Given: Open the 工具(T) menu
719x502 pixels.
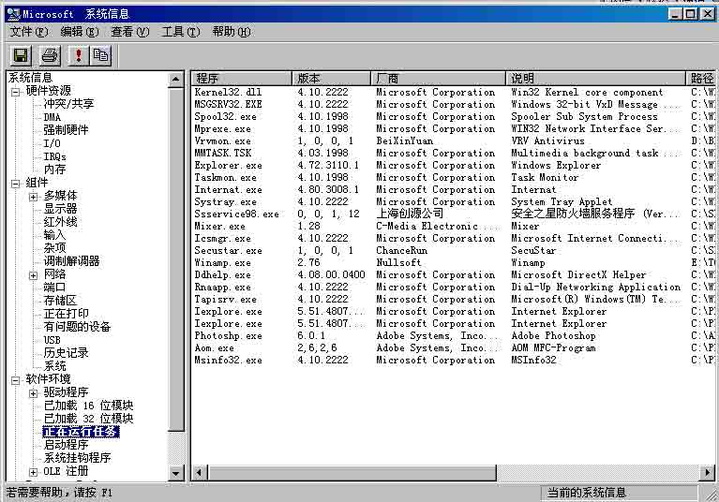Looking at the screenshot, I should [x=181, y=32].
